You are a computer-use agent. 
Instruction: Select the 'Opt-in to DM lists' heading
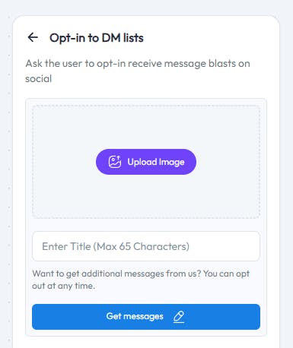click(97, 38)
